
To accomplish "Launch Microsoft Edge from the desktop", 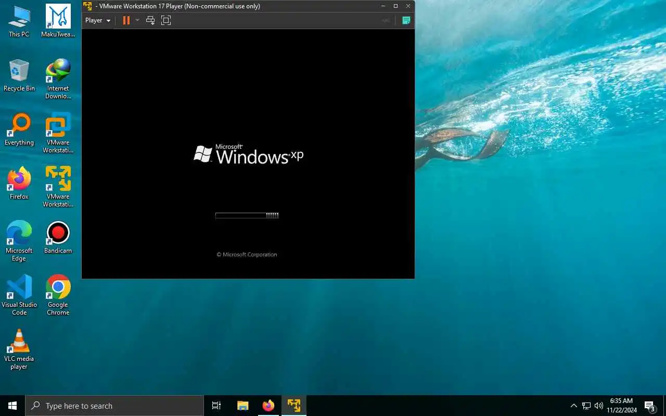I will point(19,241).
